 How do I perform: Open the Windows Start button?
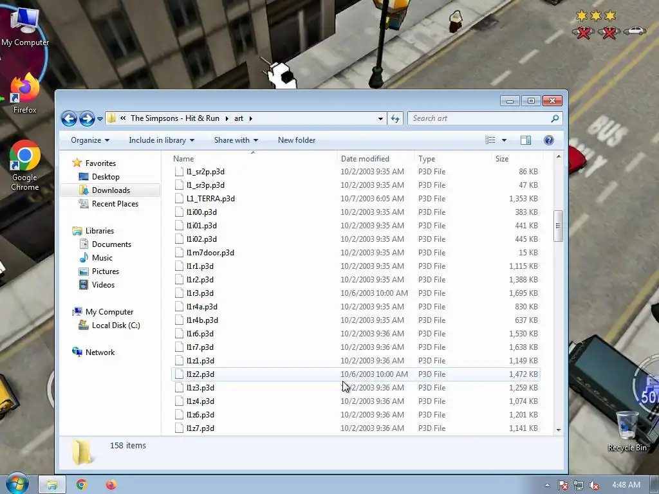[17, 484]
